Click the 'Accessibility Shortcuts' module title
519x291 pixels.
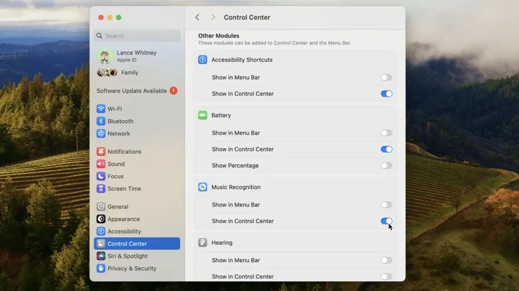242,60
